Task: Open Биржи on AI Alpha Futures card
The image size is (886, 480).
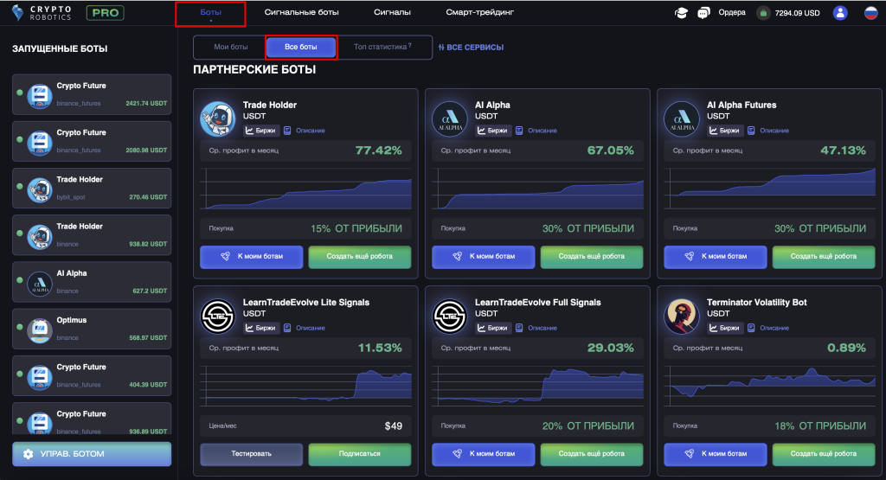Action: point(725,131)
